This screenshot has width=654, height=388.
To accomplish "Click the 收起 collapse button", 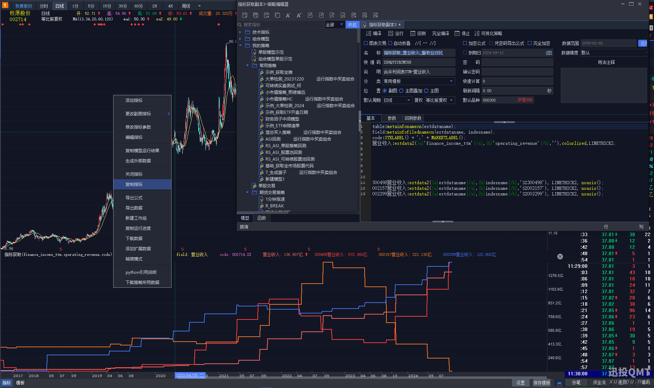I will click(352, 25).
